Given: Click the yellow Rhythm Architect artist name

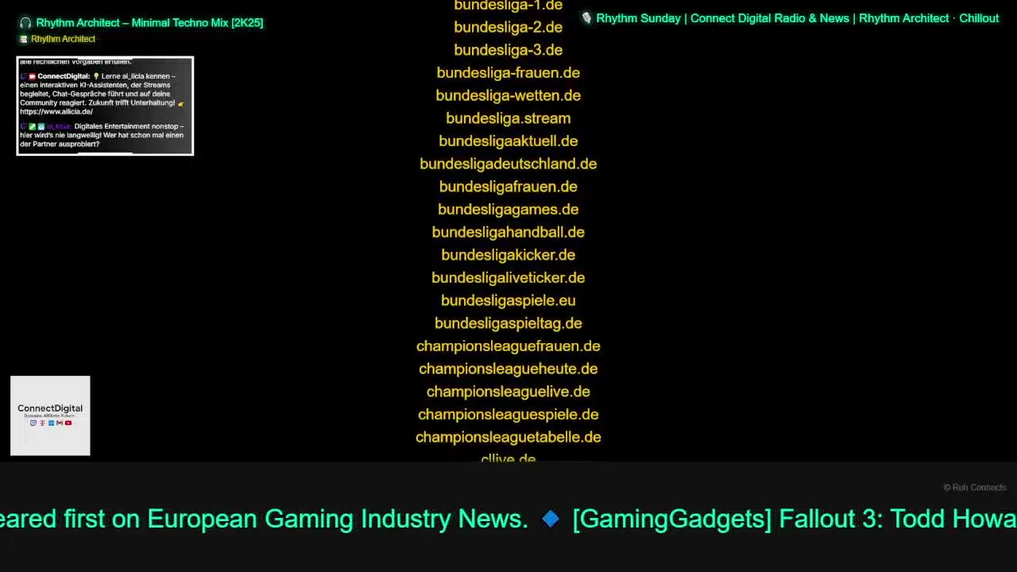Looking at the screenshot, I should [64, 39].
